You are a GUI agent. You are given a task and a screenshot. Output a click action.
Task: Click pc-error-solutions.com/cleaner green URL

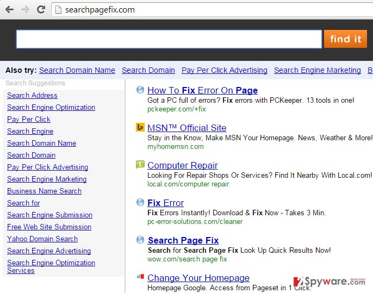(x=195, y=222)
